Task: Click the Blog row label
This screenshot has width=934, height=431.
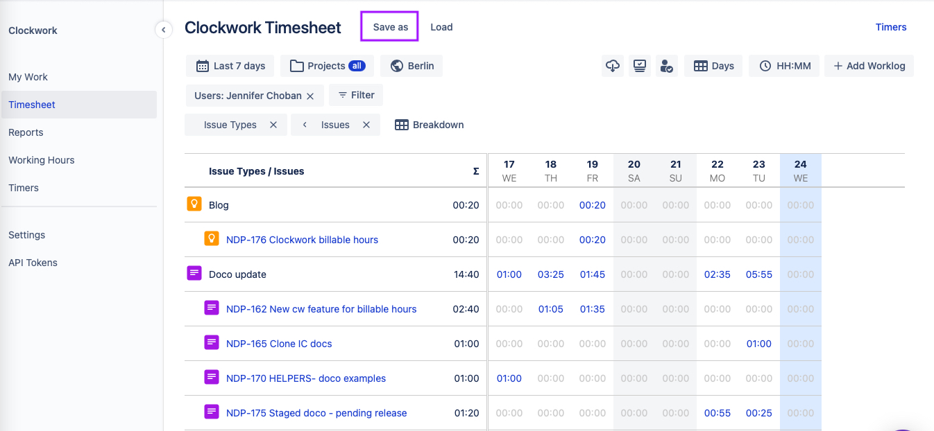Action: pyautogui.click(x=219, y=205)
